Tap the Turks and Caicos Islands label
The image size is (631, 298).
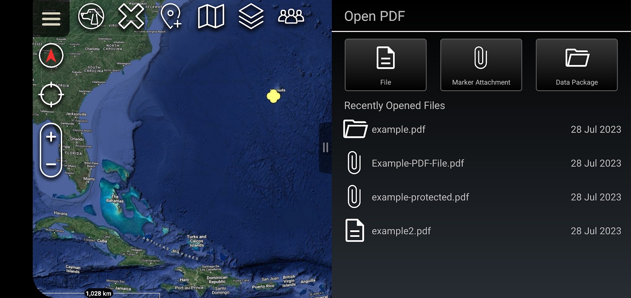click(197, 241)
